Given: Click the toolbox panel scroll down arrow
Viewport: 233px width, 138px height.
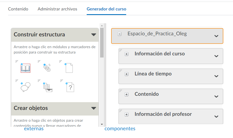Looking at the screenshot, I should [x=102, y=124].
